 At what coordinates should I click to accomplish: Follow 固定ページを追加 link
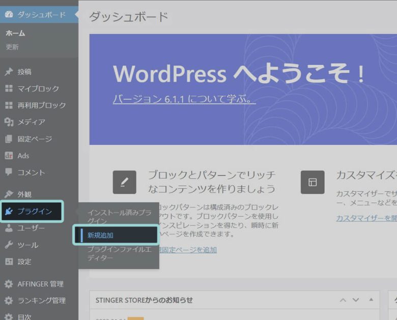pos(188,250)
